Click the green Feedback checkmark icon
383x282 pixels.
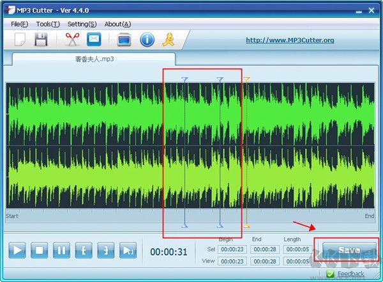tap(330, 274)
